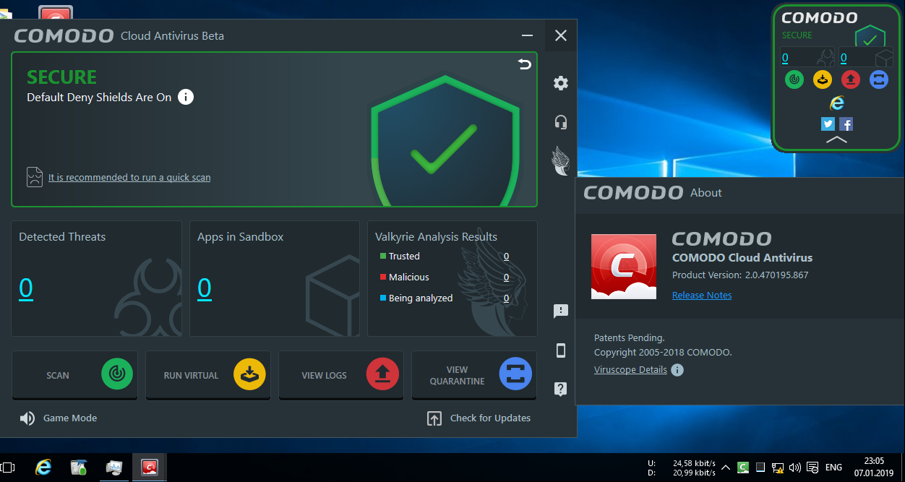Open the volume tray icon
Image resolution: width=905 pixels, height=482 pixels.
[x=795, y=468]
